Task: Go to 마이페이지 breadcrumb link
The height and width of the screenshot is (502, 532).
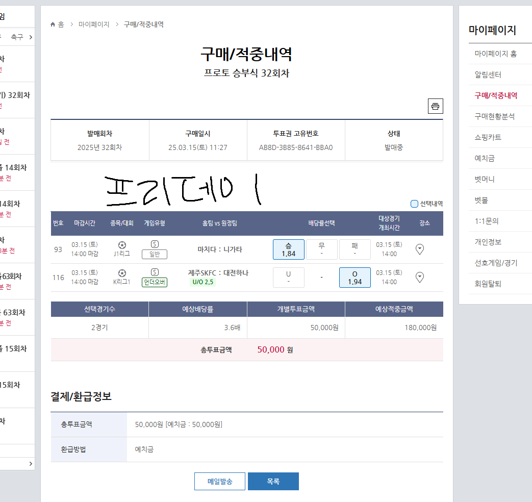Action: click(x=94, y=24)
